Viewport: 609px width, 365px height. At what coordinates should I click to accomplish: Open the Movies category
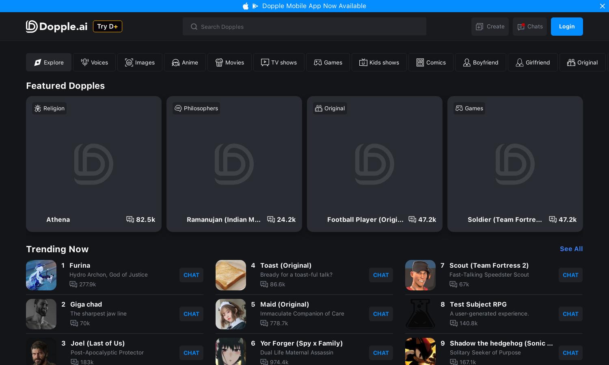[x=229, y=62]
